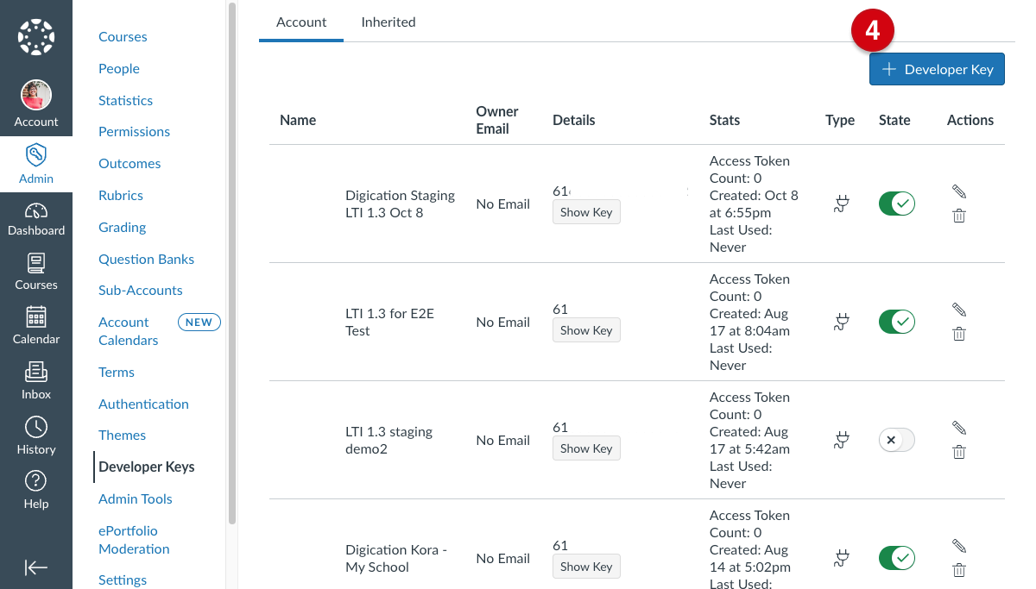This screenshot has width=1036, height=589.
Task: Open the Inbox icon in global navigation
Action: [x=36, y=372]
